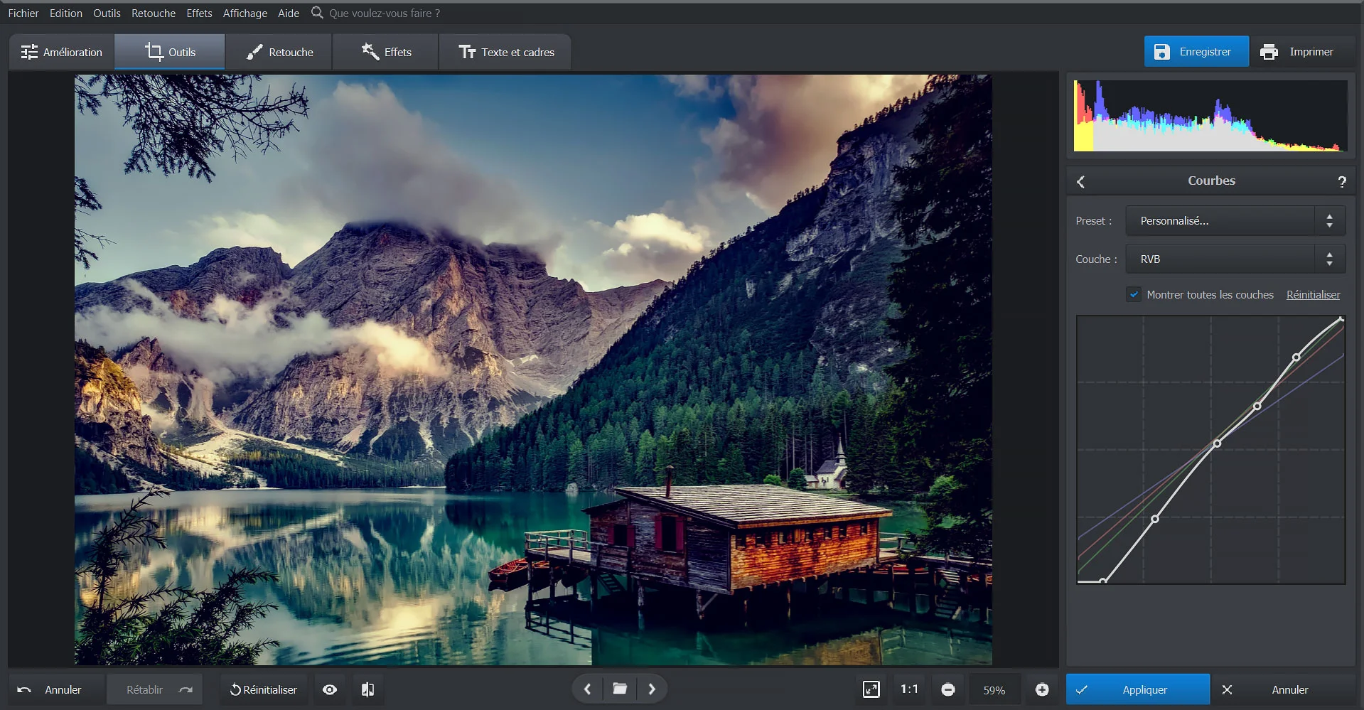Select the middle curve control point
The width and height of the screenshot is (1364, 710).
pos(1217,443)
